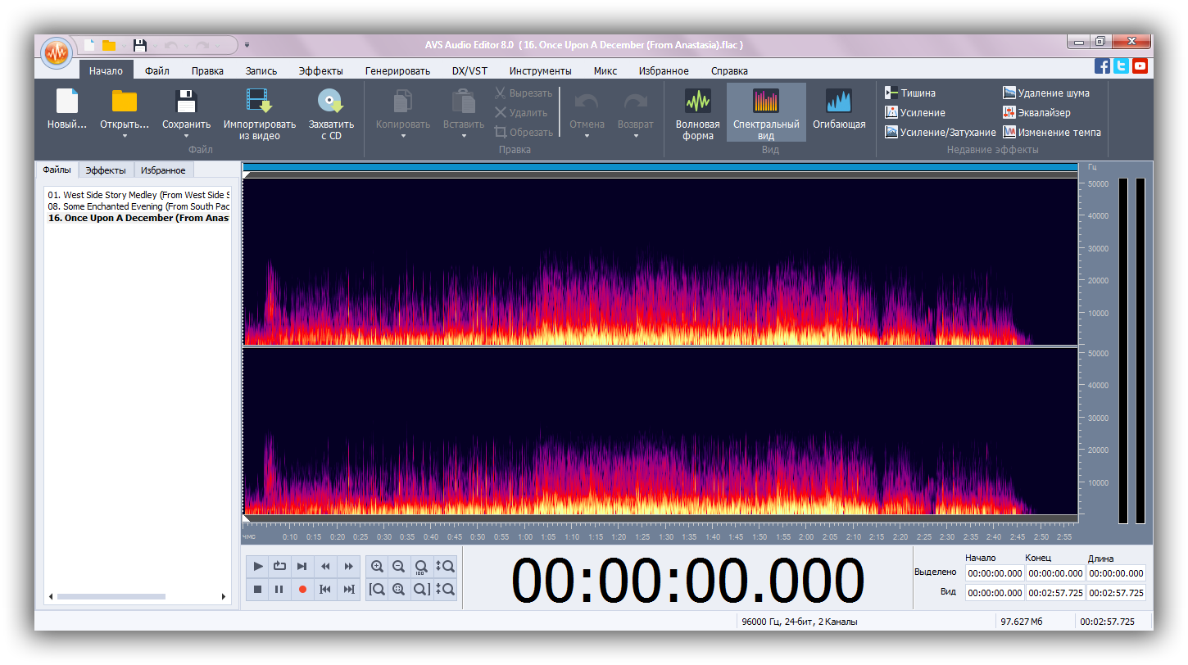
Task: Jump to the beginning of the track
Action: 325,589
